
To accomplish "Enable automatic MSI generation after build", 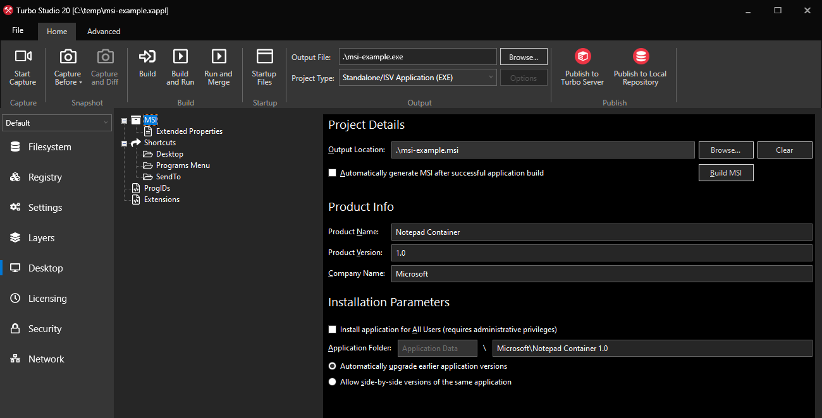I will [x=333, y=172].
